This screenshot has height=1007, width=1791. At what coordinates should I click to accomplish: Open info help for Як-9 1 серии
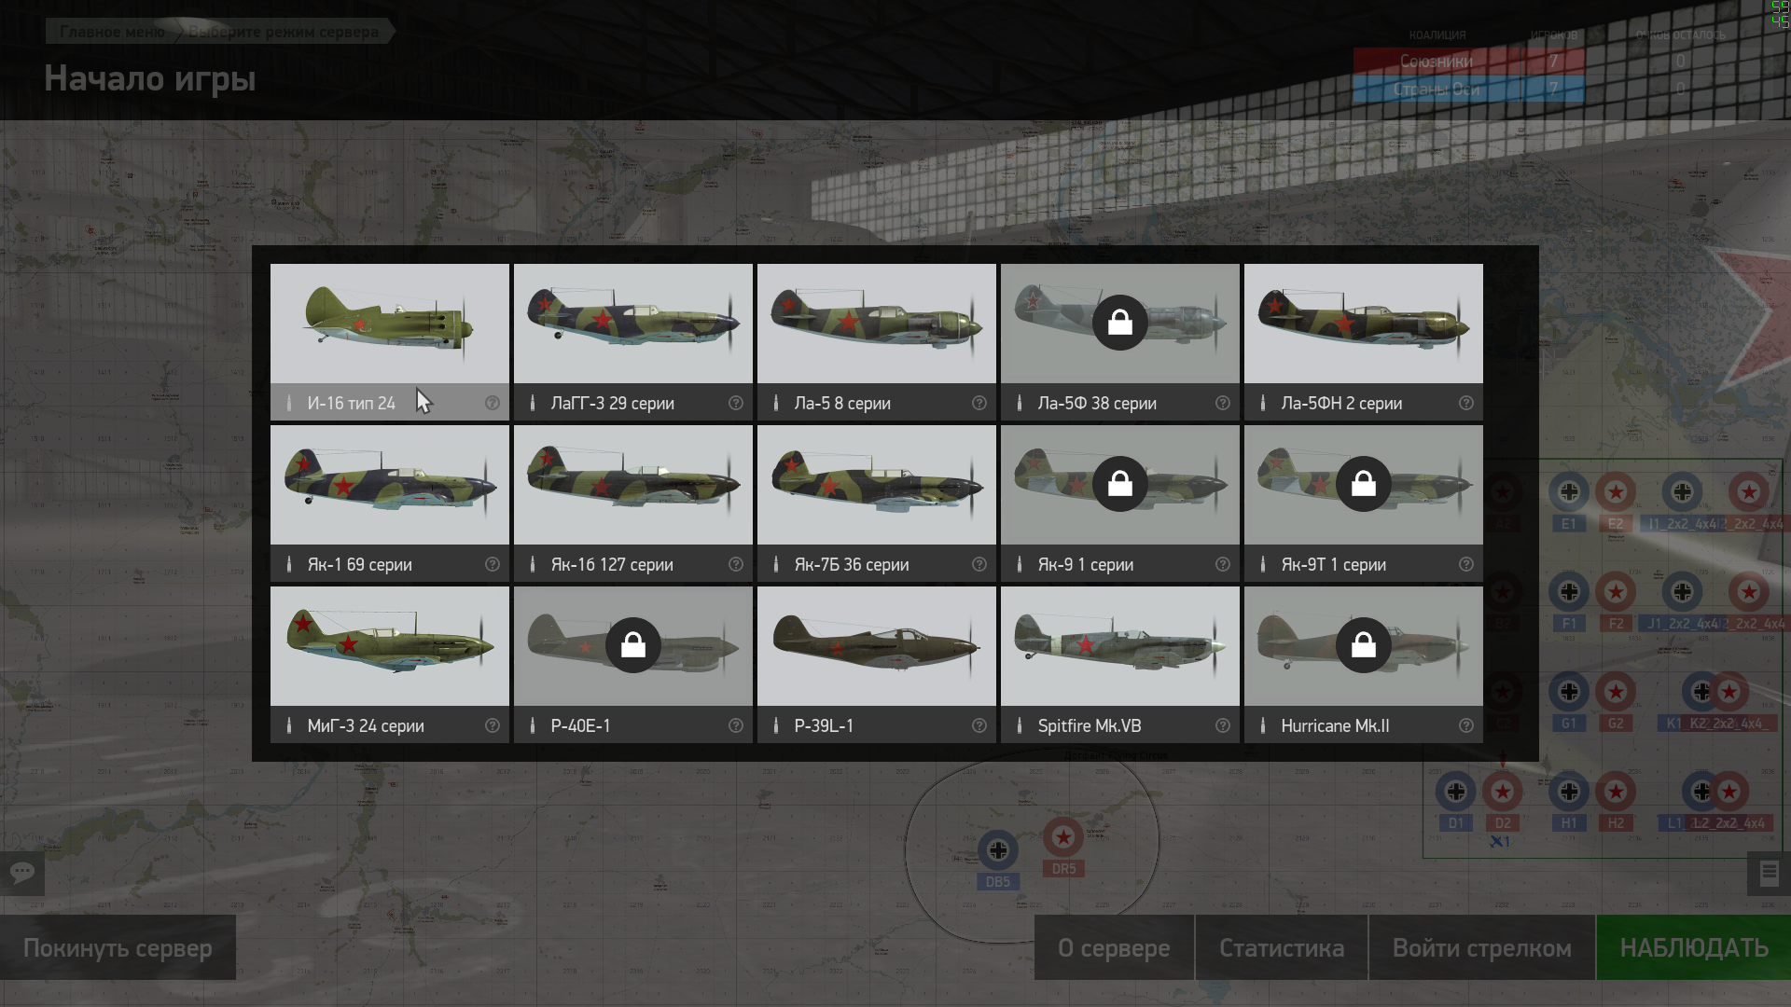[x=1222, y=564]
